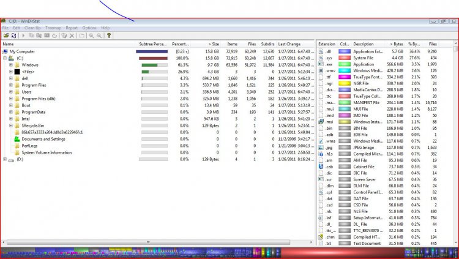The width and height of the screenshot is (459, 259).
Task: Click the Refresh Selected toolbar icon
Action: (x=54, y=36)
